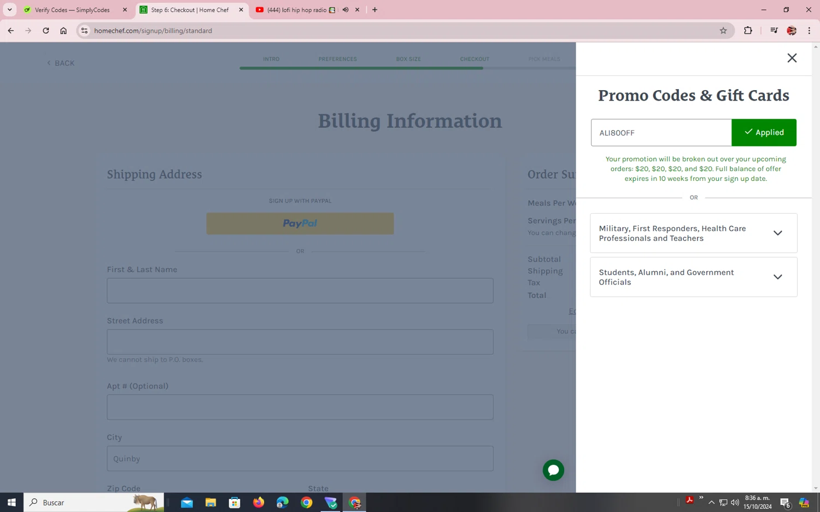Open the Windows Start menu
This screenshot has width=820, height=512.
[11, 502]
